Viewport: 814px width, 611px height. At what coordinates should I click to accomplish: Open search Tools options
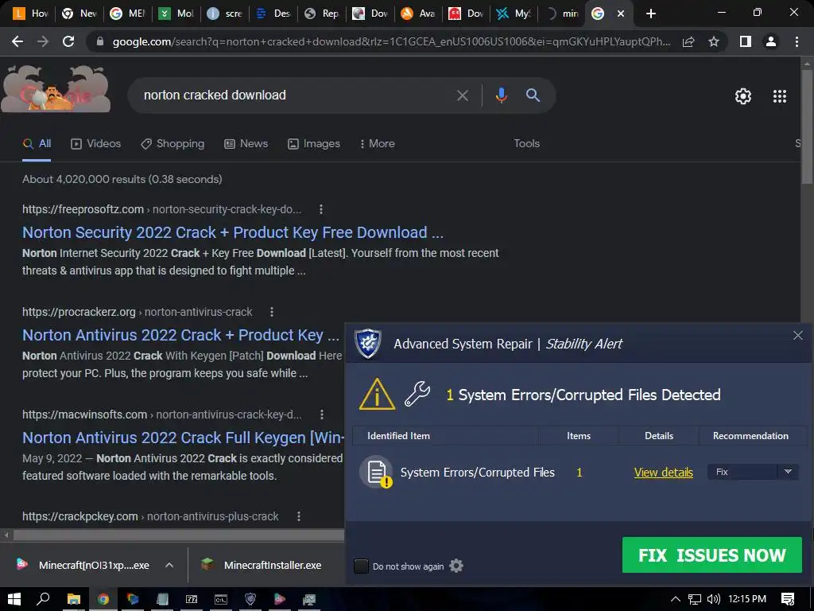[526, 144]
